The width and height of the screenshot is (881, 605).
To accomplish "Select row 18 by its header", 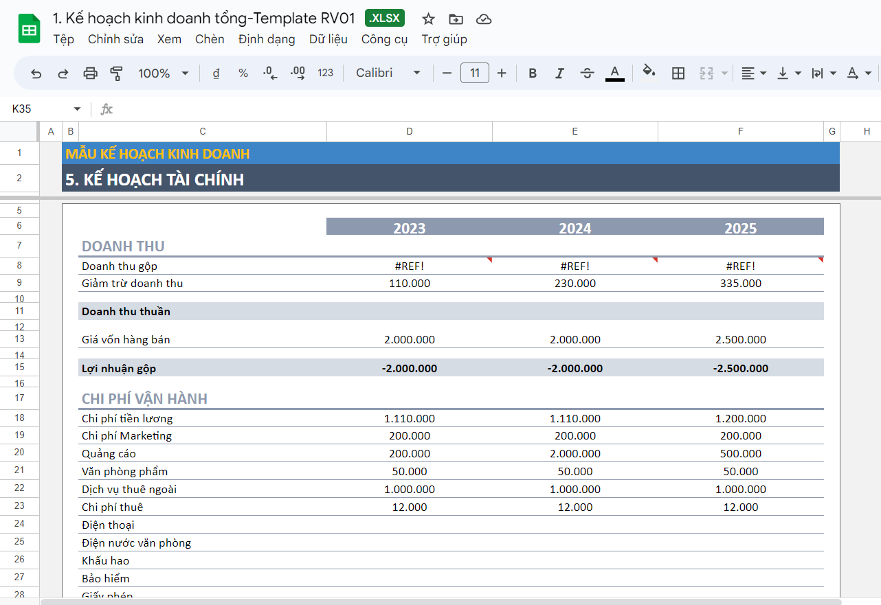I will 19,418.
